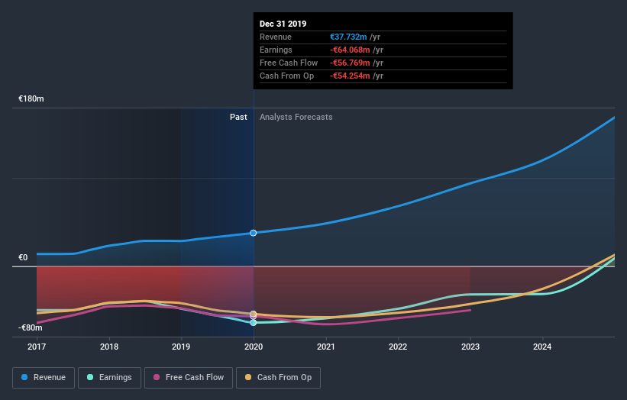Click the 2018 x-axis label
The width and height of the screenshot is (627, 400).
click(x=108, y=347)
